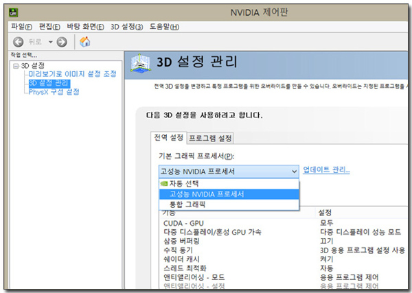Open the 업데이트 관리 link
This screenshot has height=293, width=412.
326,170
